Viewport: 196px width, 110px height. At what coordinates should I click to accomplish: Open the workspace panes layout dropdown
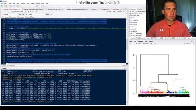click(x=37, y=6)
